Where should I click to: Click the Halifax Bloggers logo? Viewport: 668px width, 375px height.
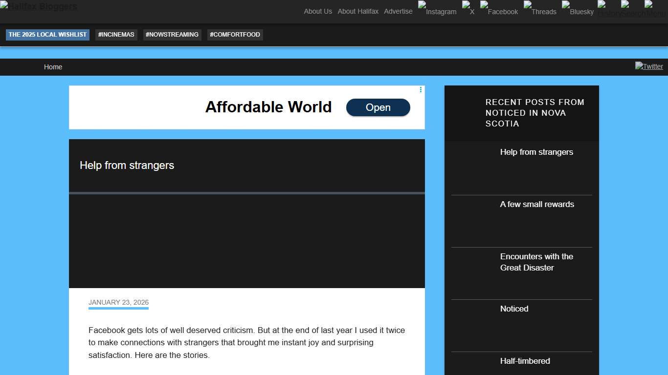(39, 6)
